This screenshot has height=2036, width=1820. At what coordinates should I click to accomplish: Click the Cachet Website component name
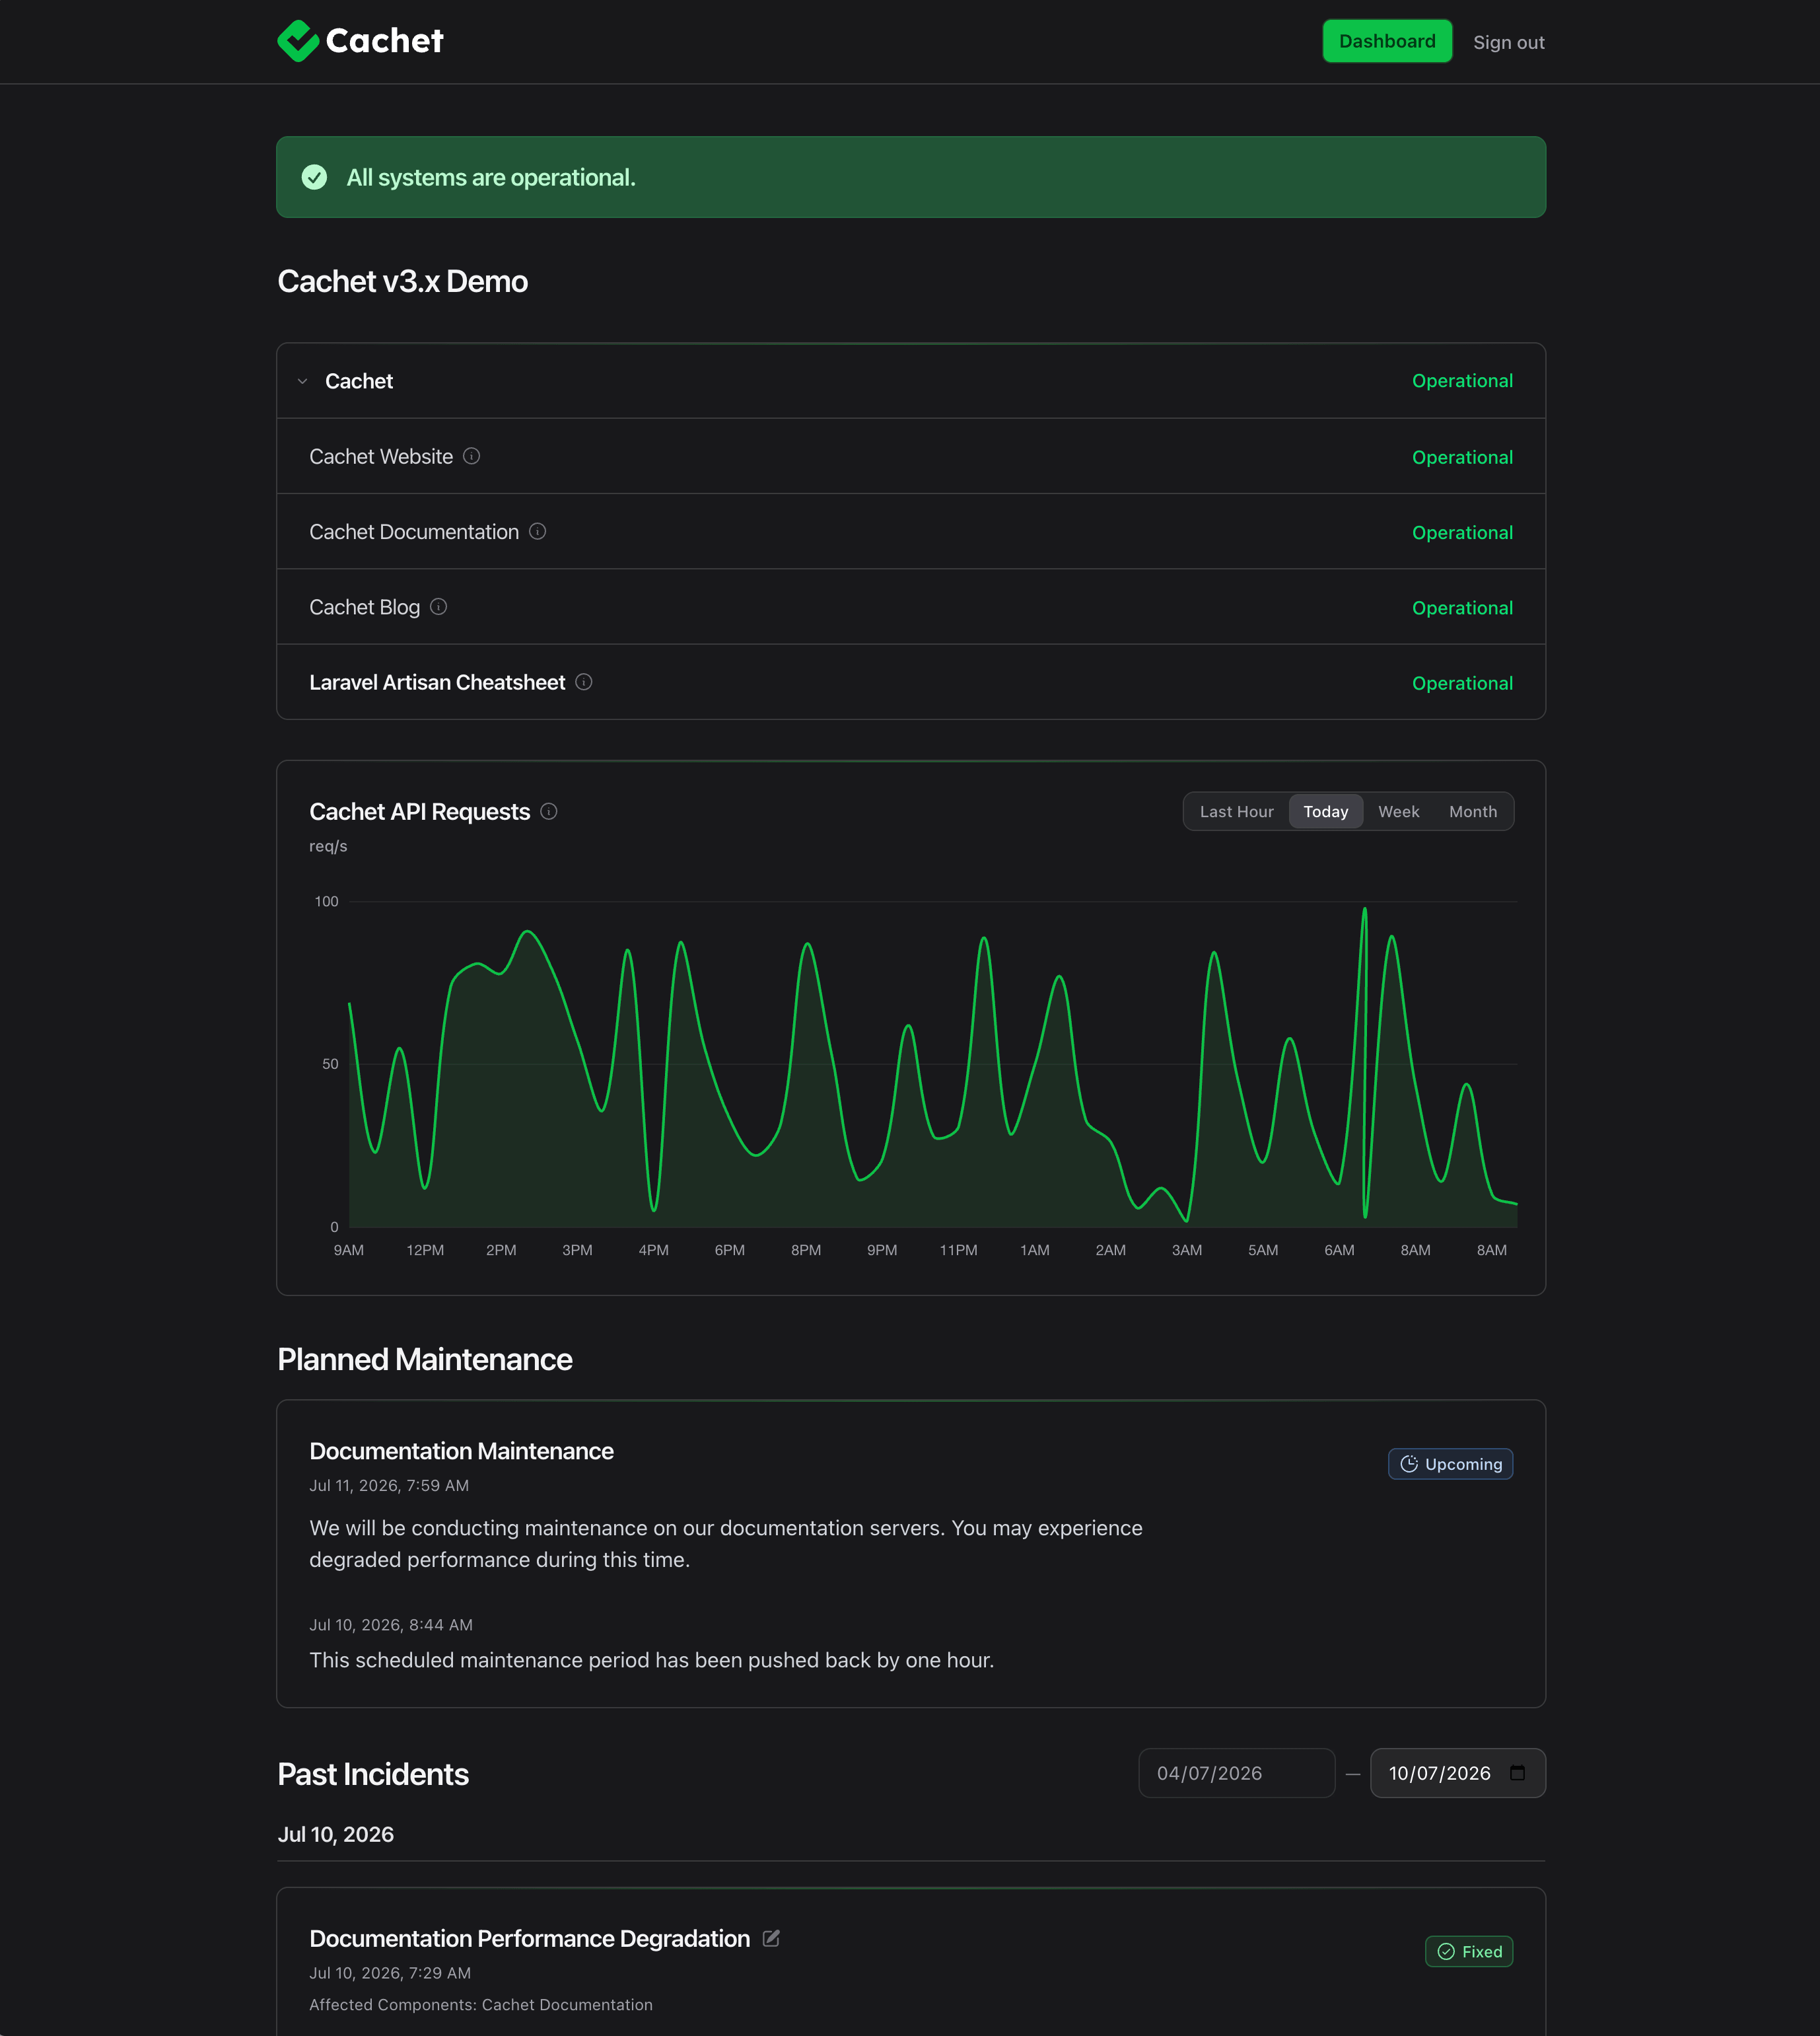coord(381,456)
